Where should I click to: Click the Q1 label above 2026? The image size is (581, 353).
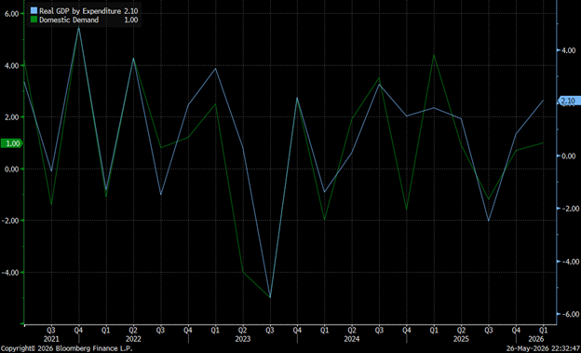(x=543, y=330)
